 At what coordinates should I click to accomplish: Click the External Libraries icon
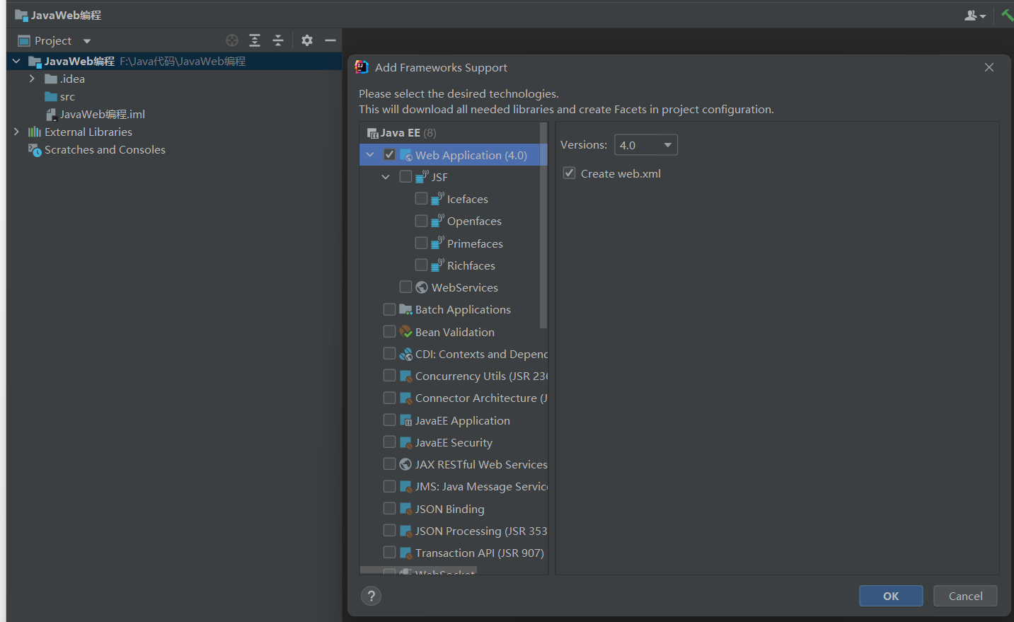pos(35,132)
